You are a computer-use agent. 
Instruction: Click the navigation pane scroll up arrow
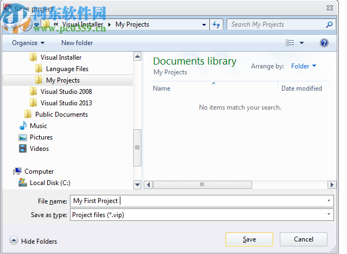[137, 56]
